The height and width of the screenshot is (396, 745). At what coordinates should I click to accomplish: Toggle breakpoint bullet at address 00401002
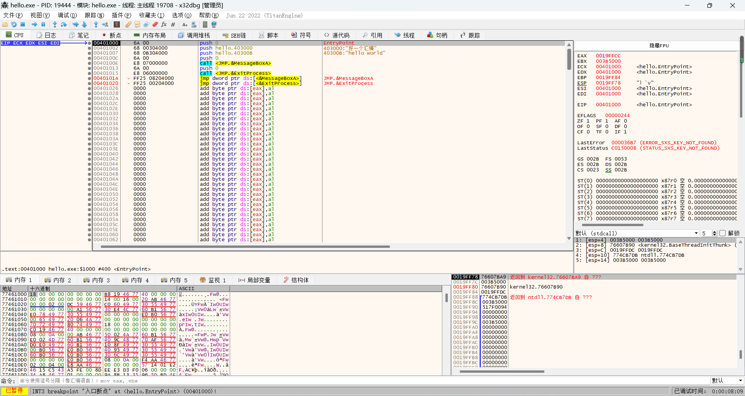[89, 48]
